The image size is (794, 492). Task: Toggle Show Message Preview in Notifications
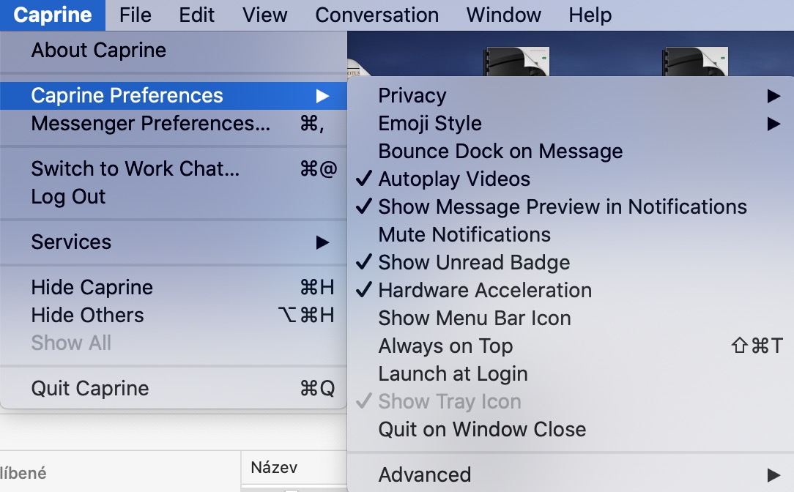pos(571,207)
